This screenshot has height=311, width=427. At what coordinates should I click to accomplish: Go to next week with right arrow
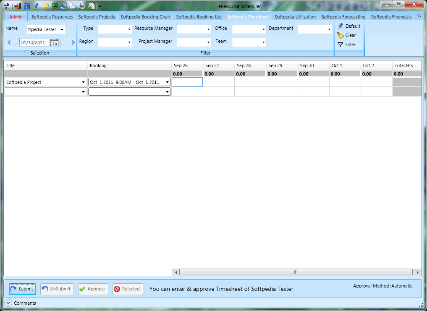pos(73,42)
